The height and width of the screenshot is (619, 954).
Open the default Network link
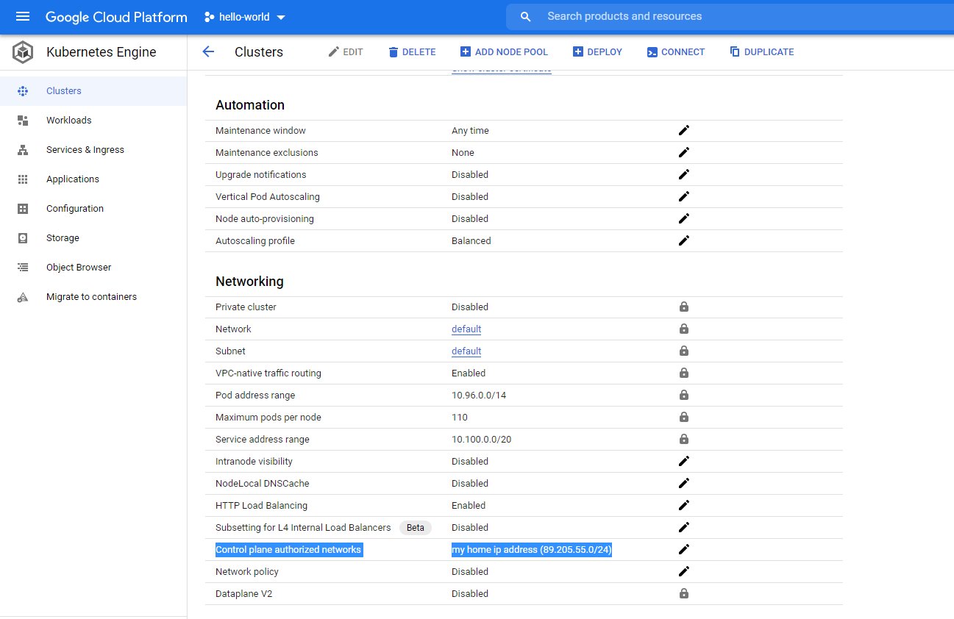[x=466, y=329]
